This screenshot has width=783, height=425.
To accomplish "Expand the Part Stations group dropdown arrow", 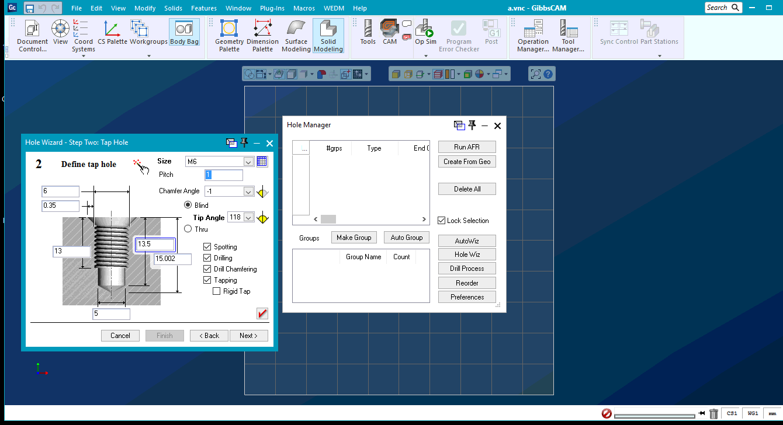I will (659, 56).
